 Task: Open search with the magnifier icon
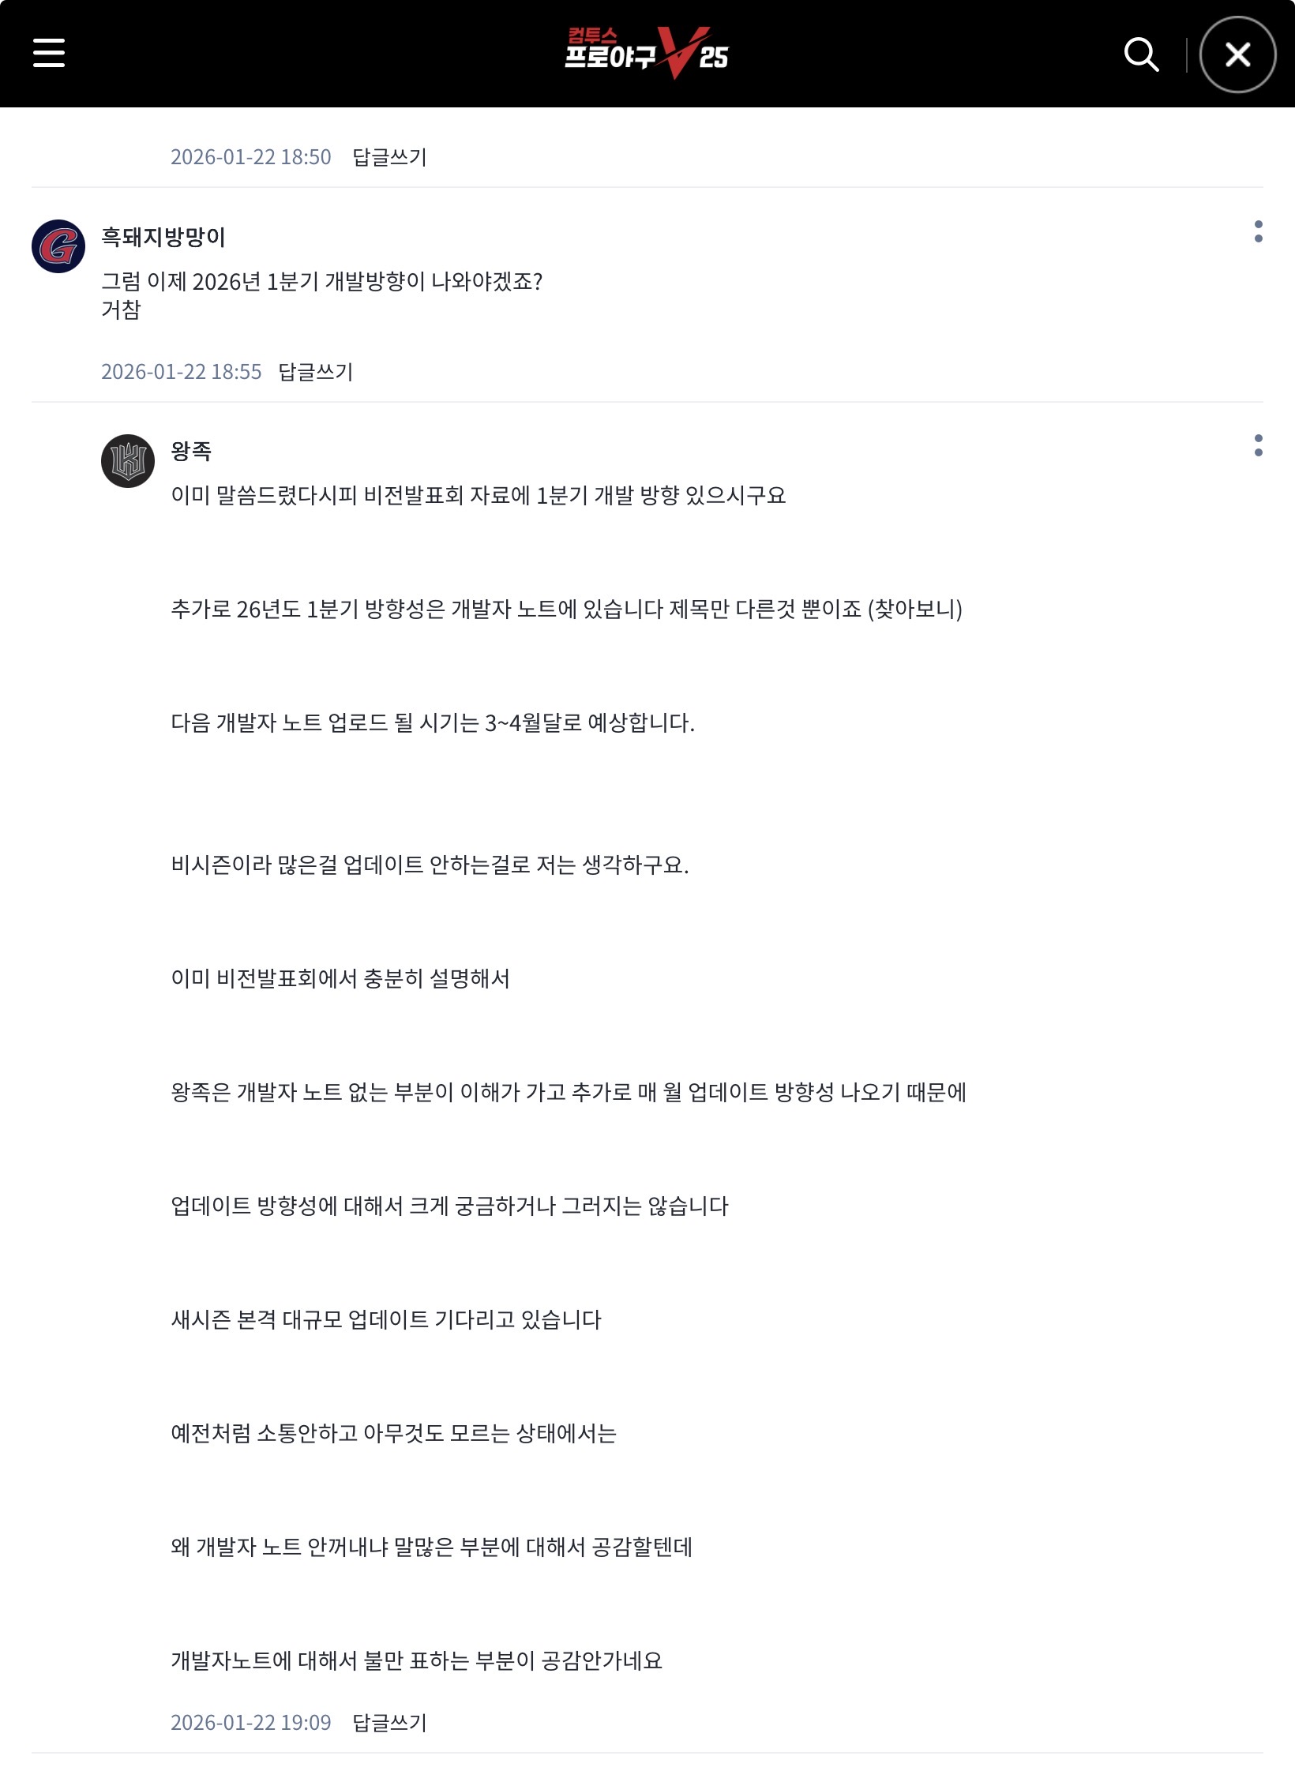pyautogui.click(x=1140, y=54)
